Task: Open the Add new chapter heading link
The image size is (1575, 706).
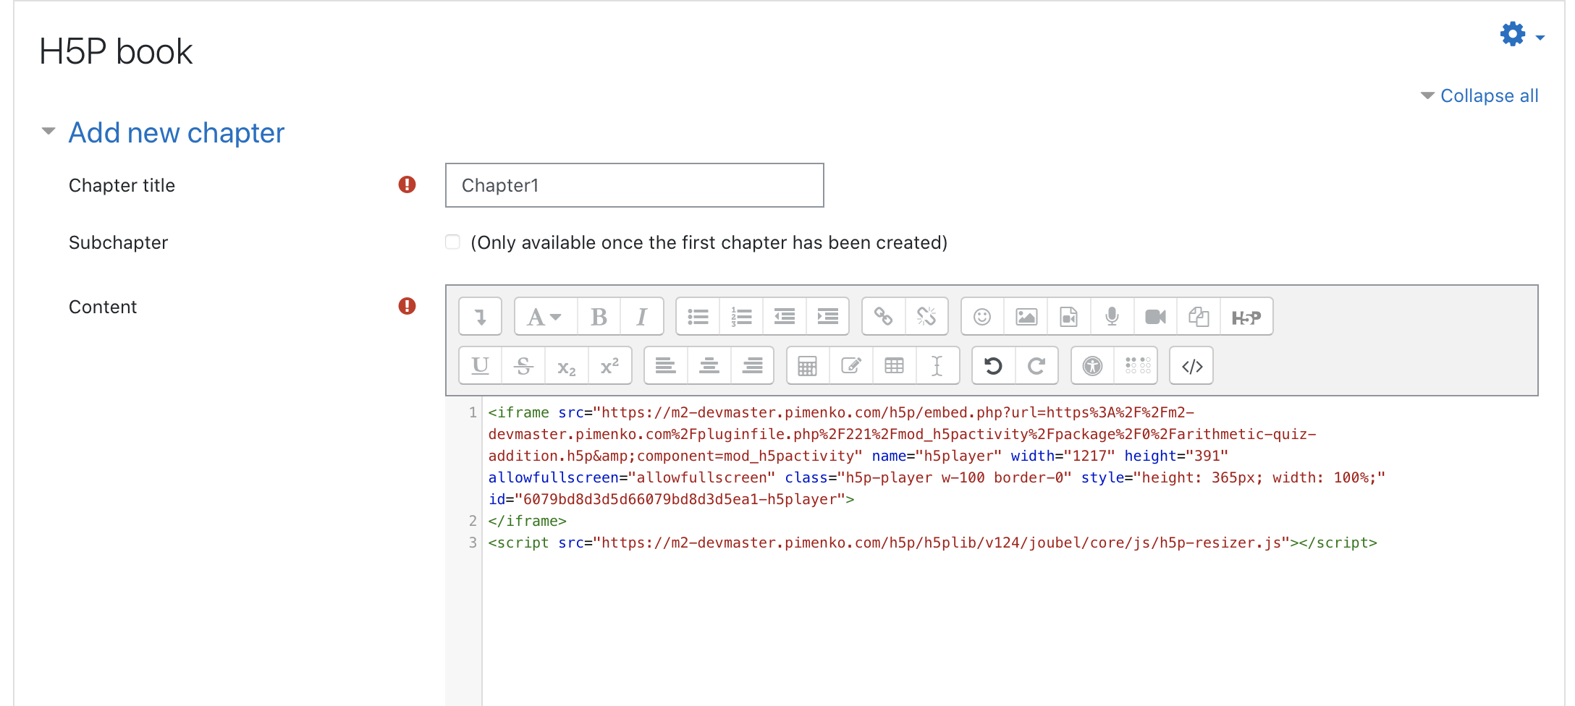Action: [177, 133]
